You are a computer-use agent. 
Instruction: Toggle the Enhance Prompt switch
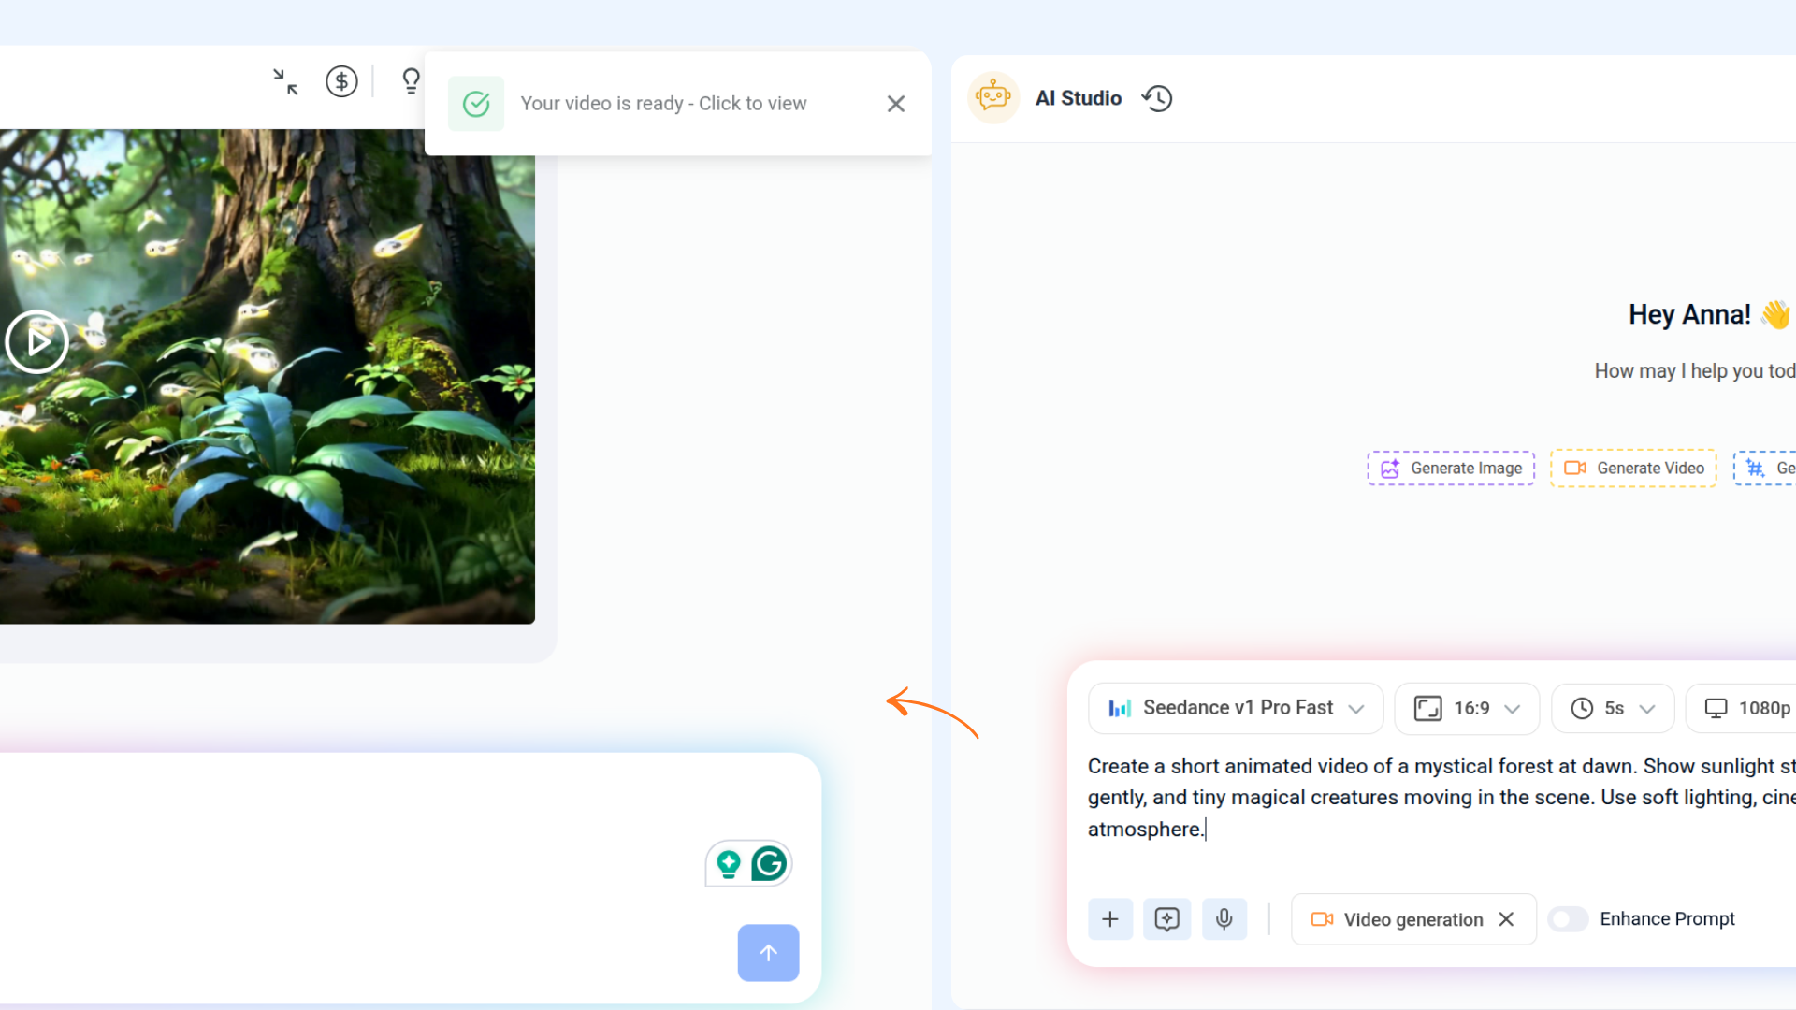point(1569,919)
